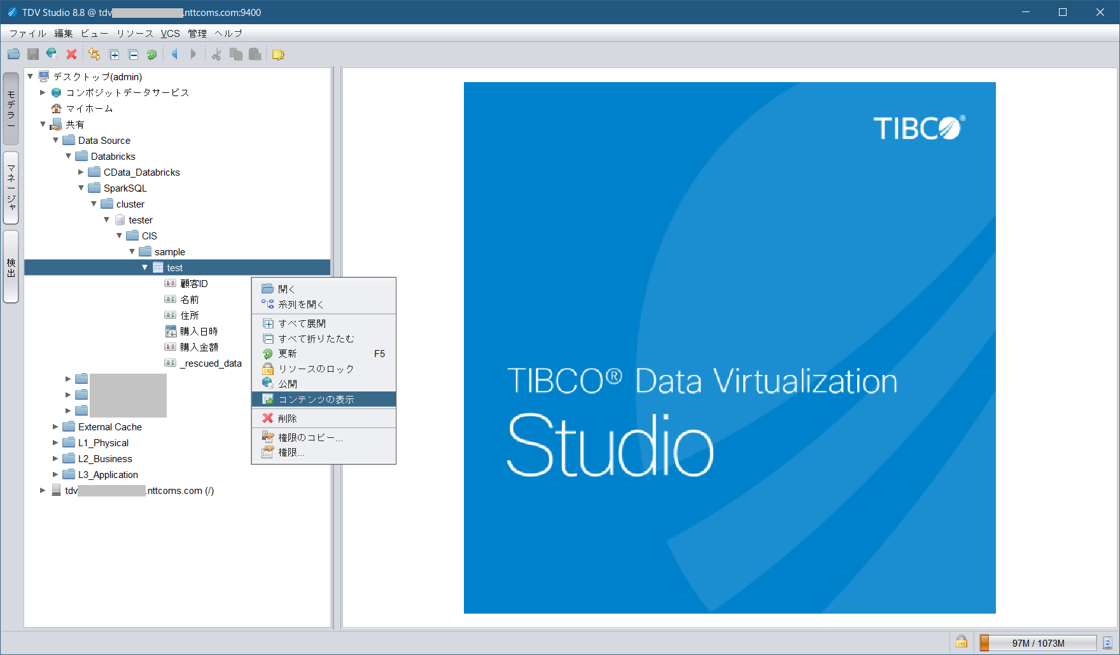Select the 購入金額 column

coord(199,347)
